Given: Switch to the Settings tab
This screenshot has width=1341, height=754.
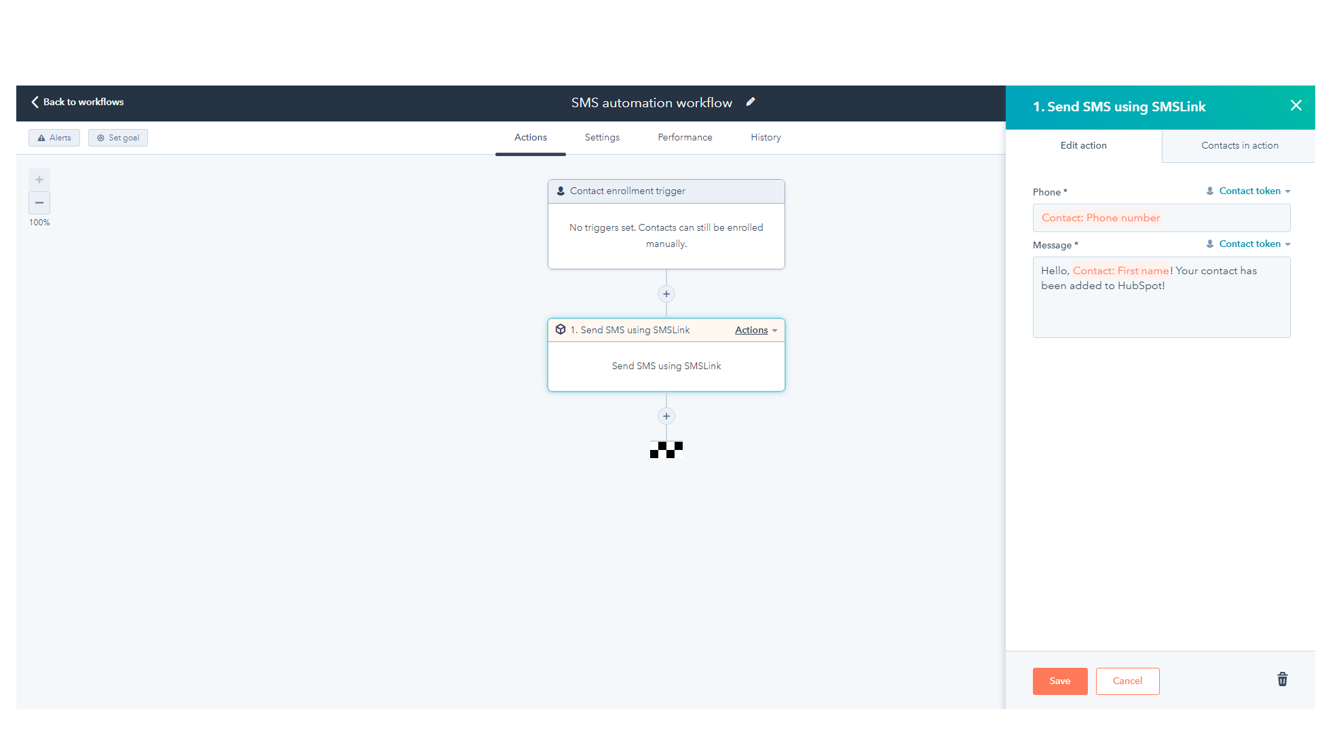Looking at the screenshot, I should pos(602,138).
